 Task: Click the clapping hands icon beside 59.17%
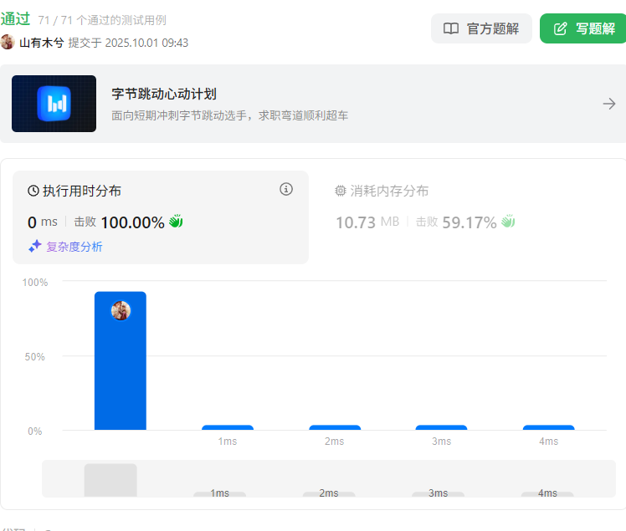pos(508,221)
